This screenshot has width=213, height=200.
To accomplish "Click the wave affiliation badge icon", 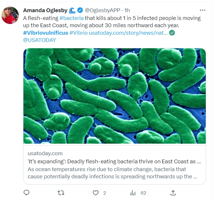I will click(72, 10).
